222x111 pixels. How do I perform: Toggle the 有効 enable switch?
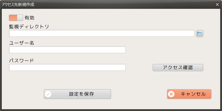(16, 18)
